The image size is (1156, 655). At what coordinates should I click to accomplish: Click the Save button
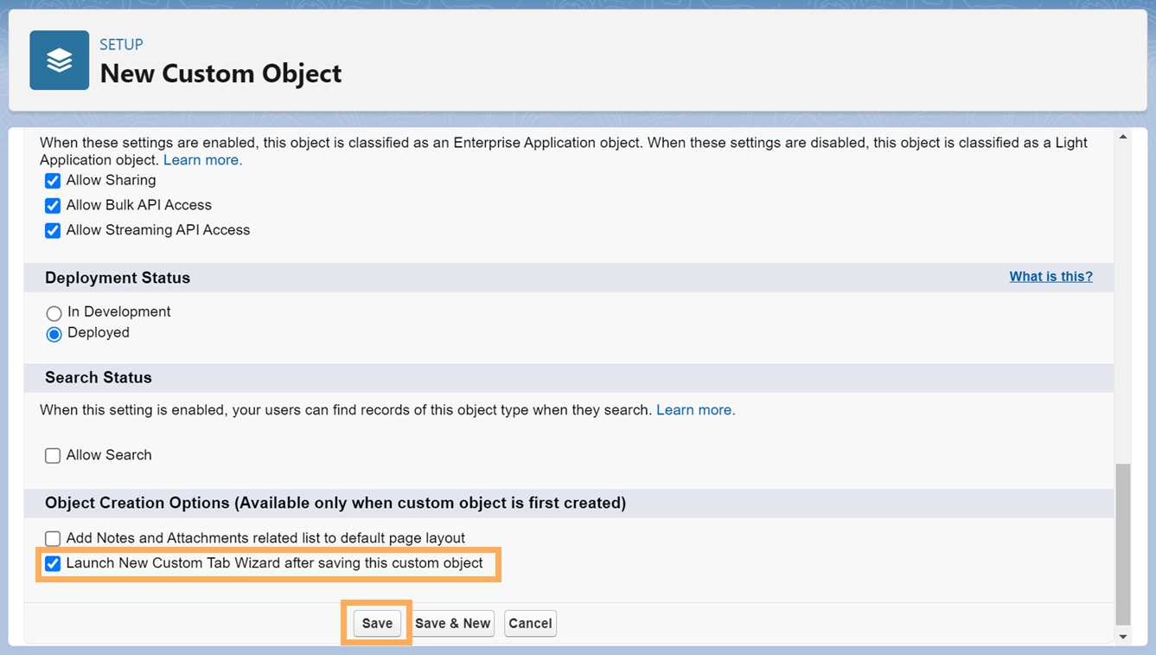377,624
